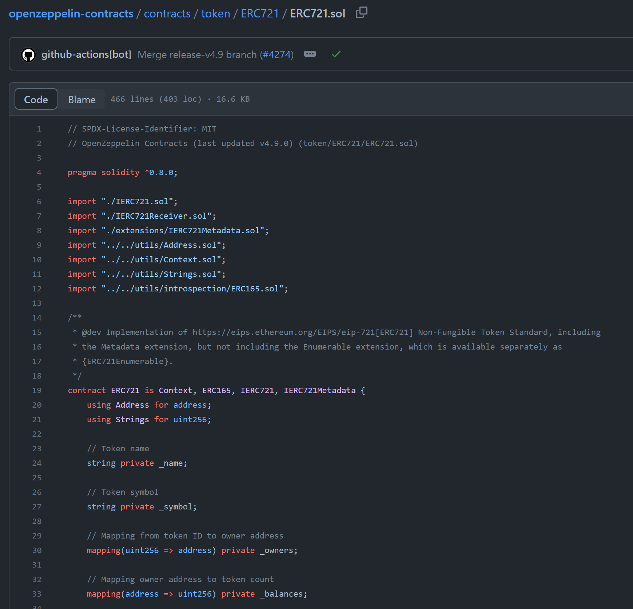Open the github-actions[bot] author profile
Screen dimensions: 633x609
(86, 55)
